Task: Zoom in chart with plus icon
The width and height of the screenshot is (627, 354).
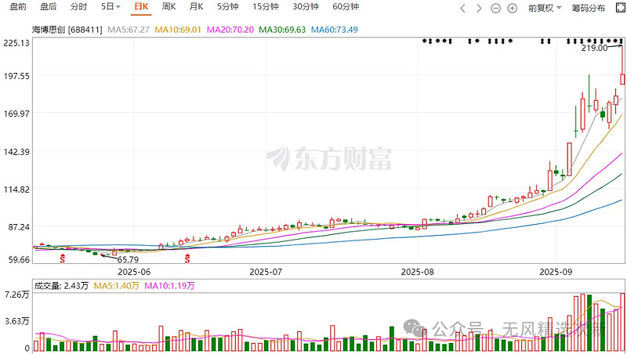Action: point(512,8)
